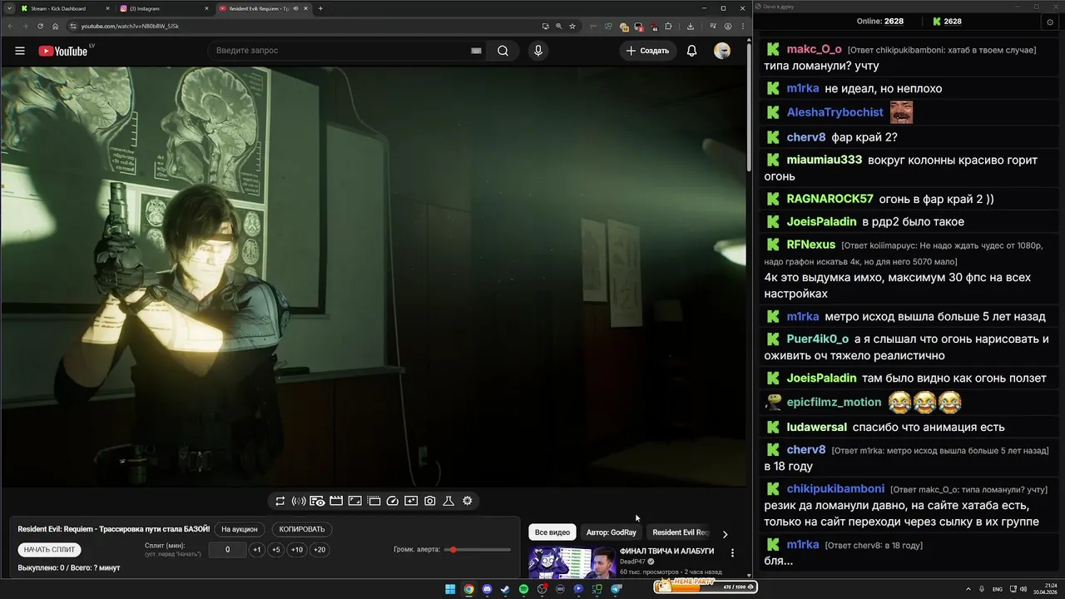
Task: Open the browser extensions puzzle icon
Action: pyautogui.click(x=668, y=26)
